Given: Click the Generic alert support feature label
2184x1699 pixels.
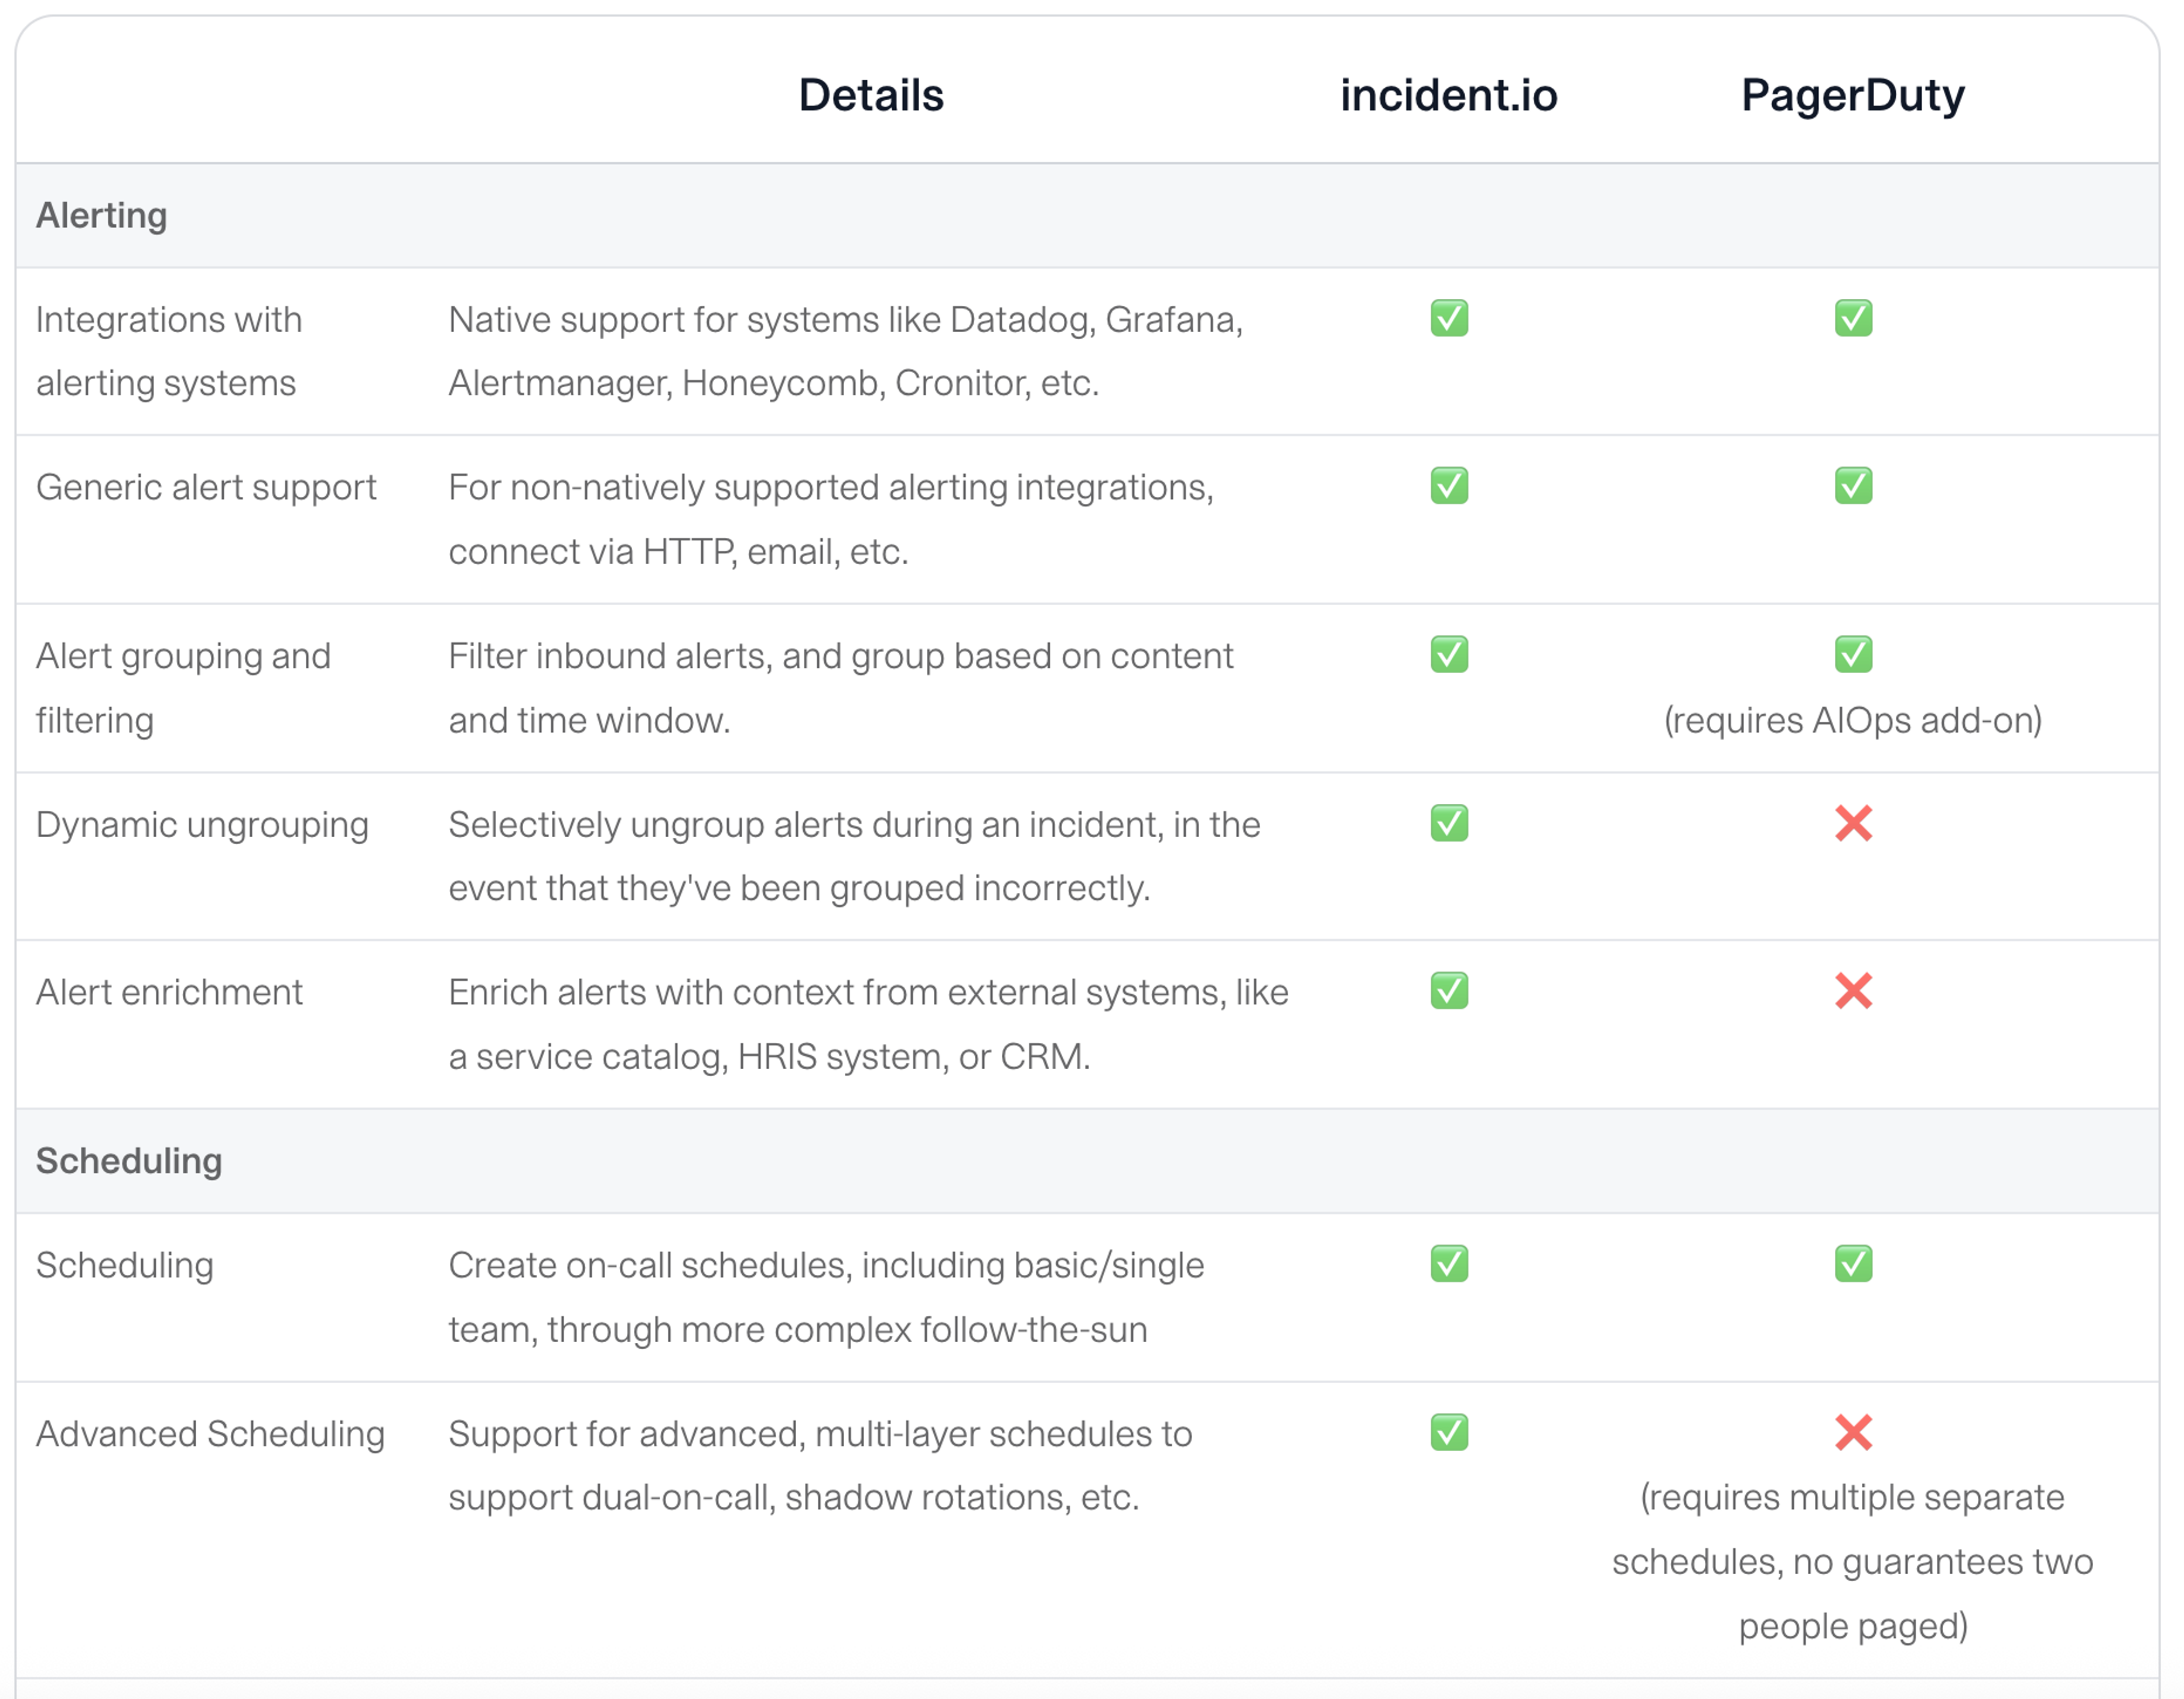Looking at the screenshot, I should tap(206, 487).
